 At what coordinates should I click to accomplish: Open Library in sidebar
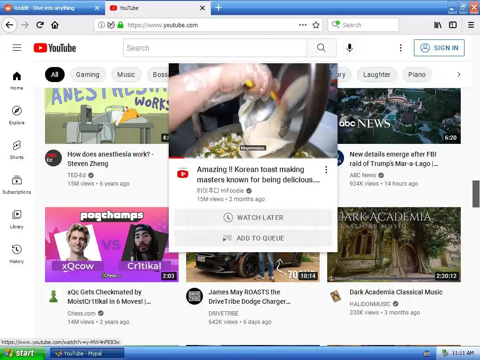tap(17, 219)
